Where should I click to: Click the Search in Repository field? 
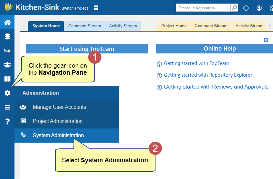203,8
